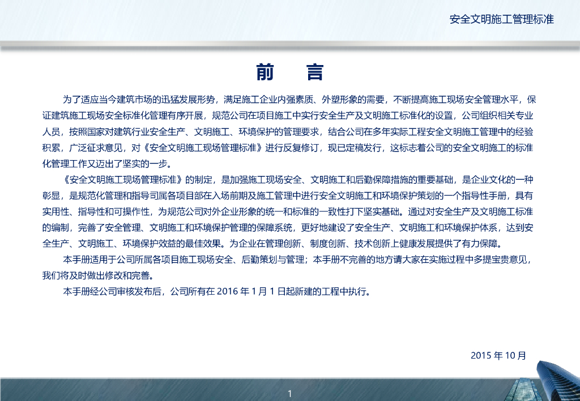Click the line starting 本手册适用于公司所属
This screenshot has height=401, width=580.
tap(298, 260)
